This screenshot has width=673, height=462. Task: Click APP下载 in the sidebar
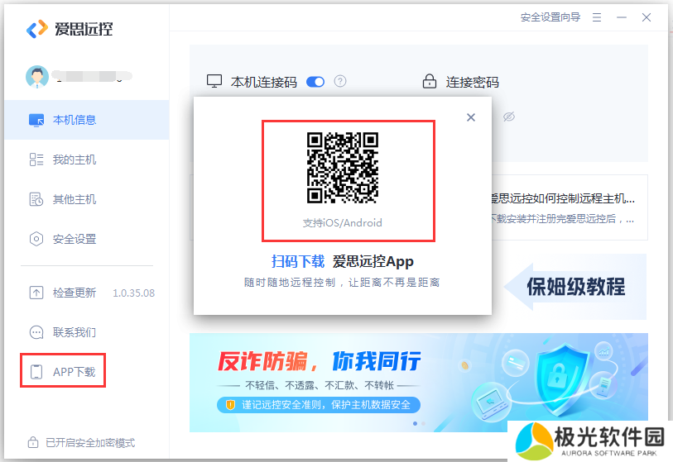click(x=74, y=372)
